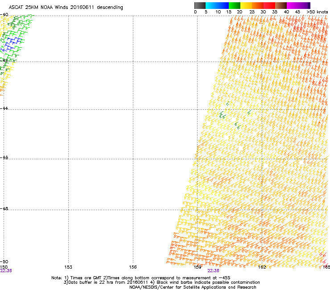The height and width of the screenshot is (290, 330).
Task: Click the latitude label '-42'
Action: point(4,60)
